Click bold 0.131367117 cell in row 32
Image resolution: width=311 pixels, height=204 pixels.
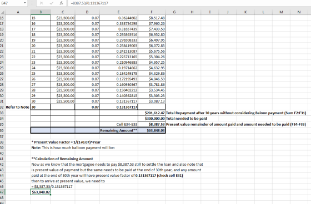coord(119,107)
